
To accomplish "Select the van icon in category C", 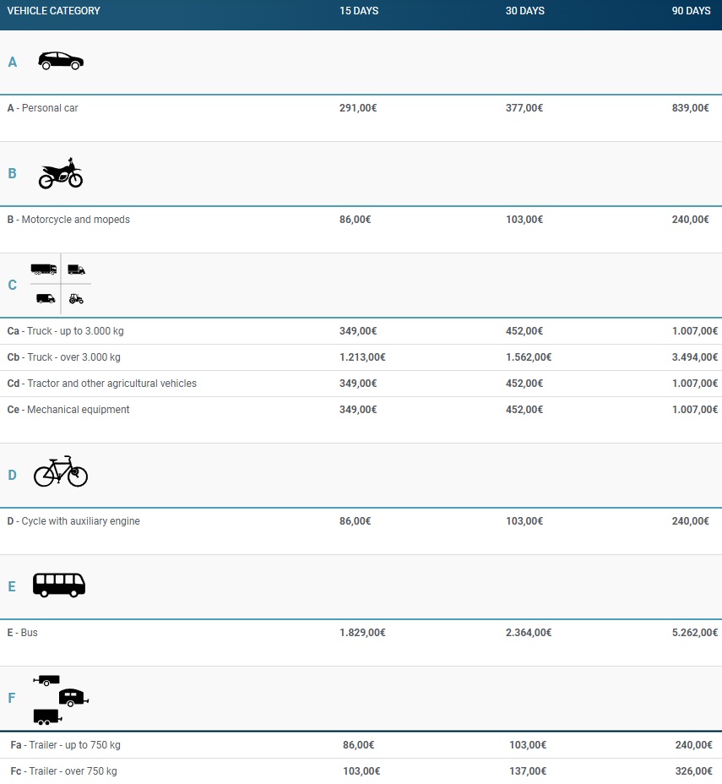I will 45,298.
